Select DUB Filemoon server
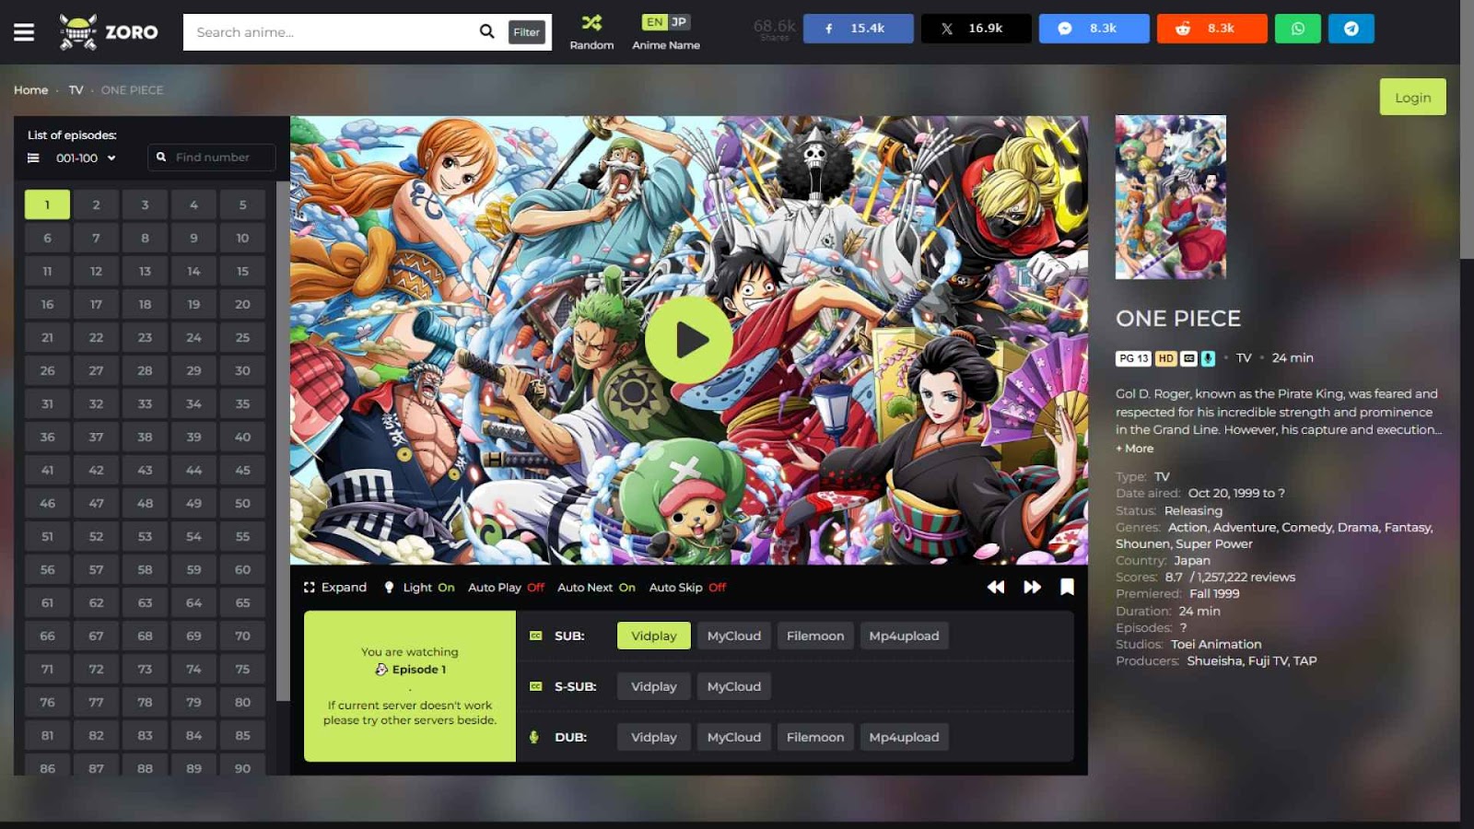The height and width of the screenshot is (829, 1474). pyautogui.click(x=815, y=737)
